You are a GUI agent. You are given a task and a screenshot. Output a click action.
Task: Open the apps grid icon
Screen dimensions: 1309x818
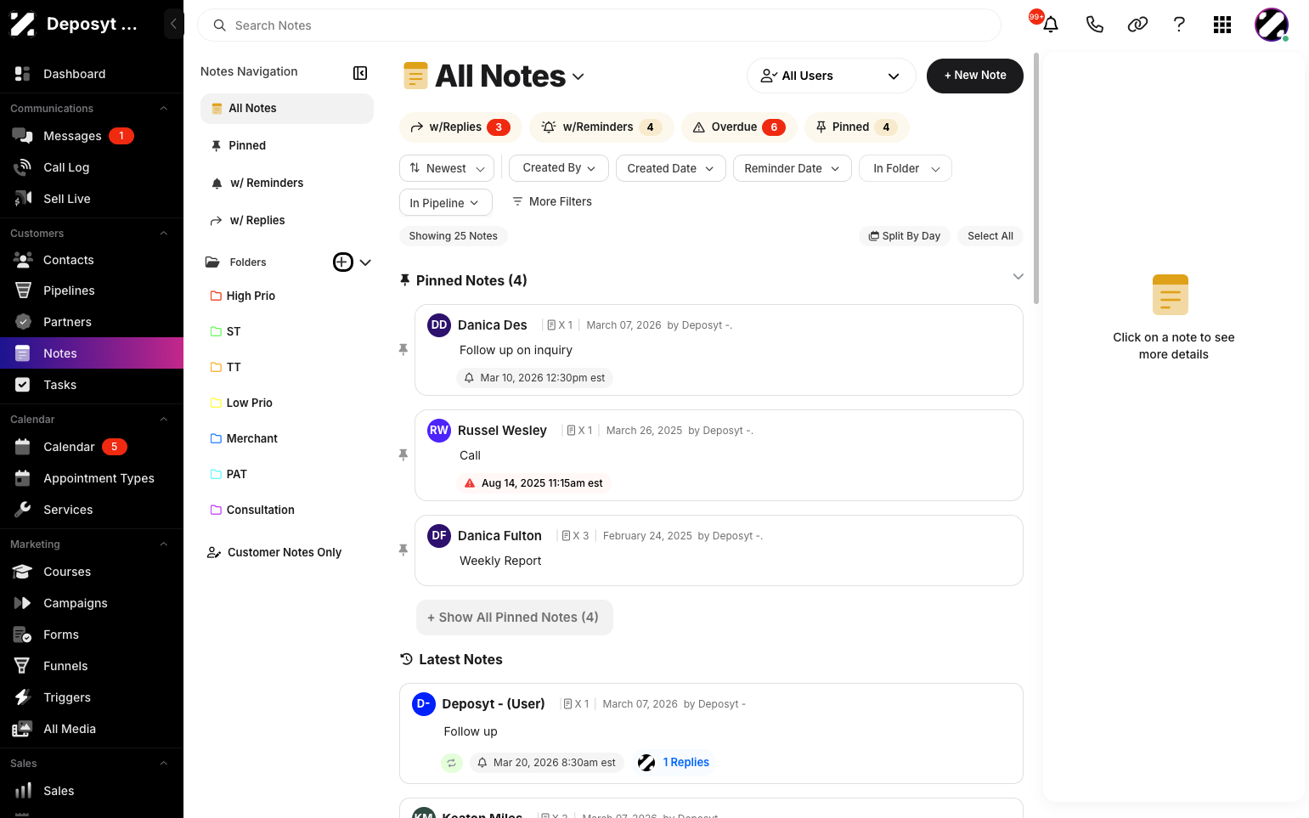tap(1222, 25)
